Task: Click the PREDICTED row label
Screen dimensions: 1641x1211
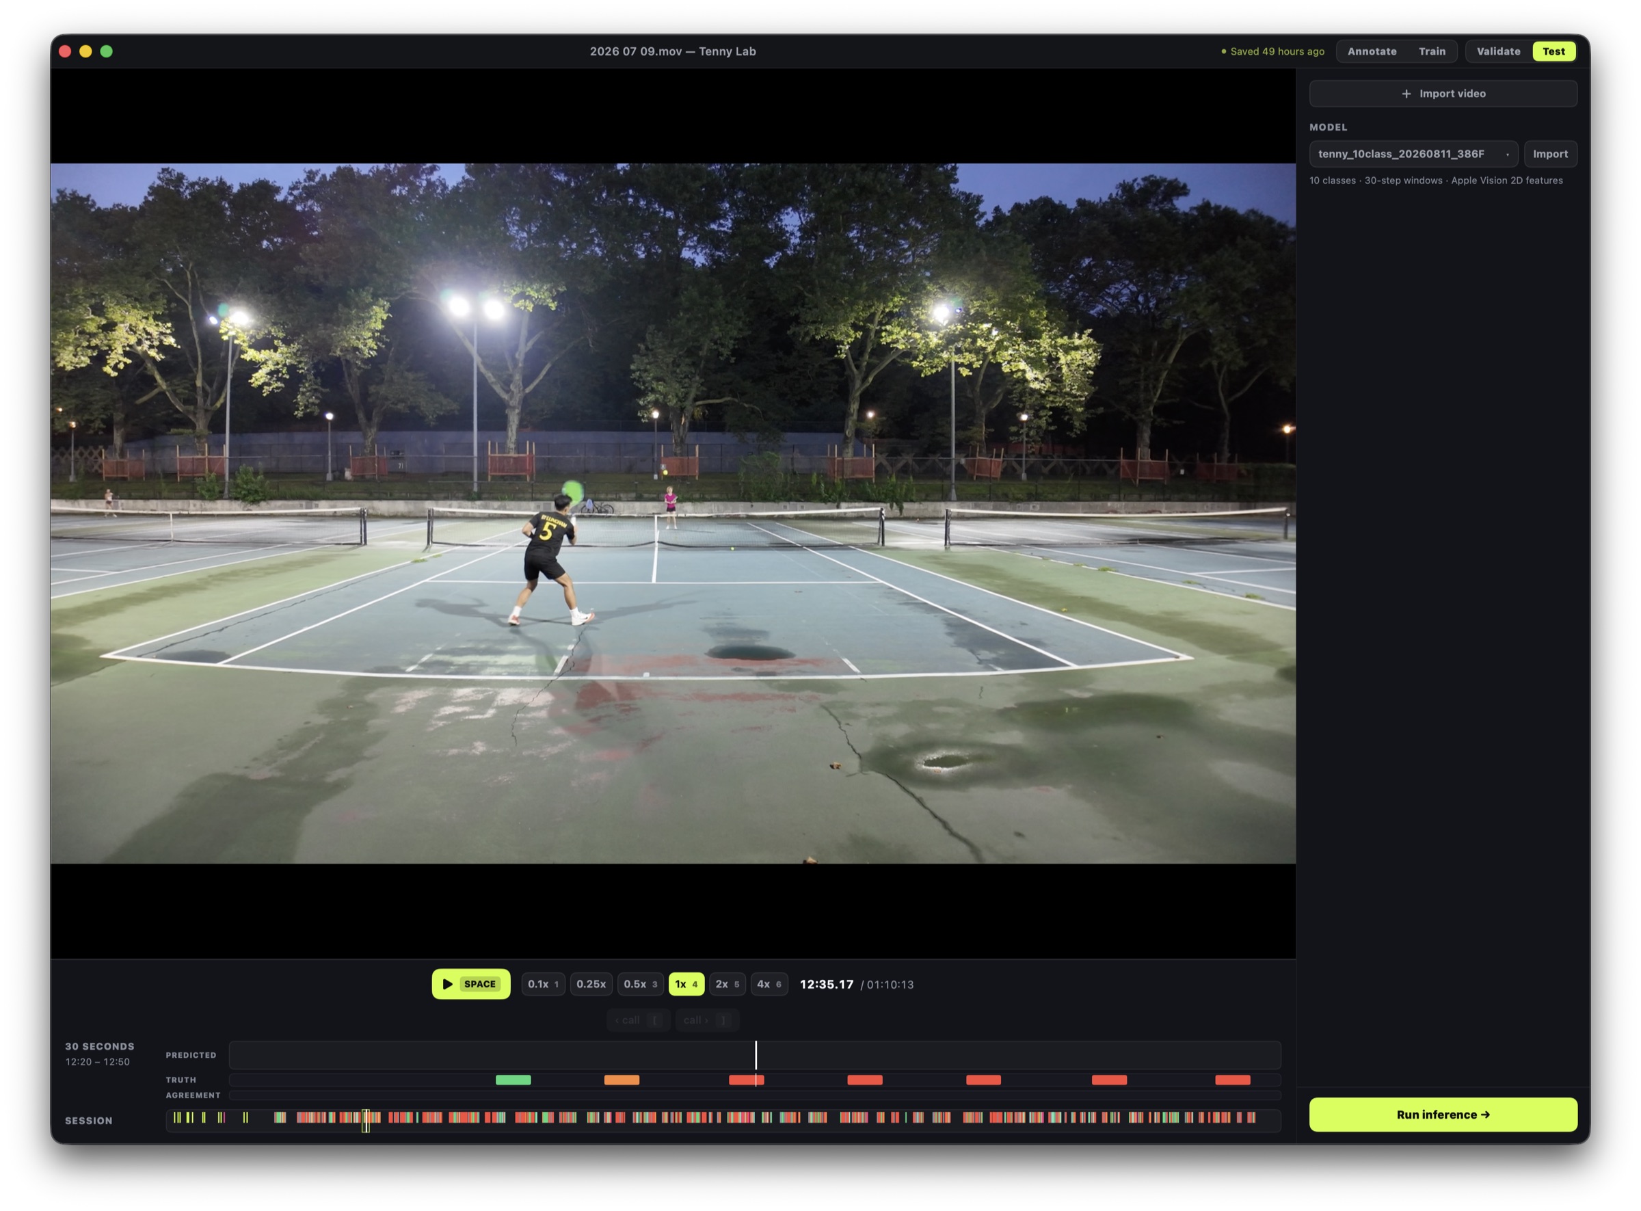Action: pos(191,1055)
